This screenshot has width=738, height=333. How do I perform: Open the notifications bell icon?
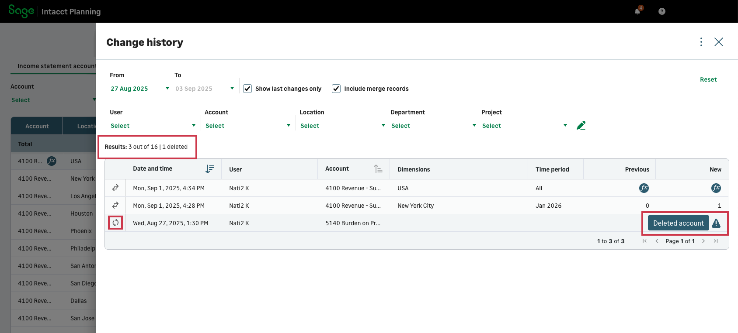pyautogui.click(x=637, y=11)
